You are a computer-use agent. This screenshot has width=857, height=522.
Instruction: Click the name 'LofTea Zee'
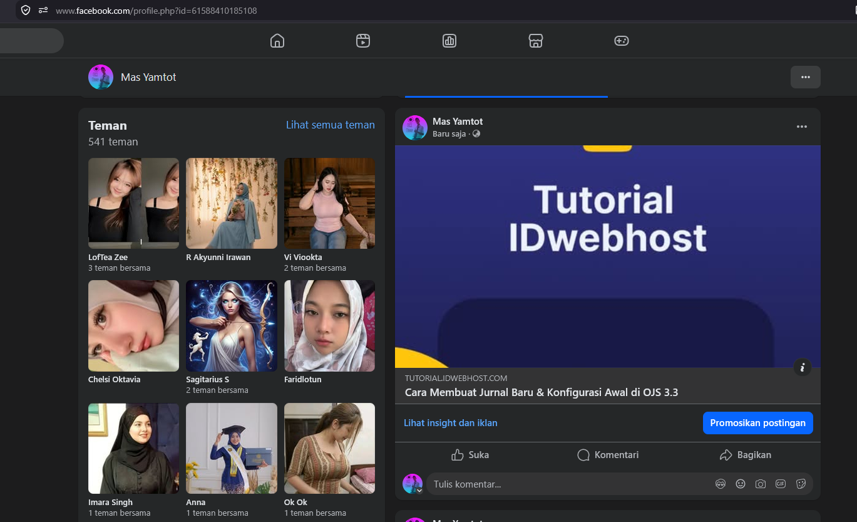coord(108,258)
